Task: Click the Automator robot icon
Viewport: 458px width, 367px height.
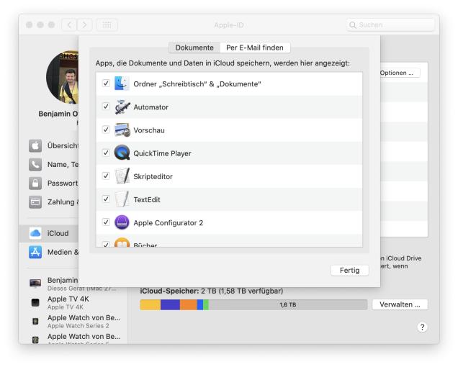Action: click(122, 107)
